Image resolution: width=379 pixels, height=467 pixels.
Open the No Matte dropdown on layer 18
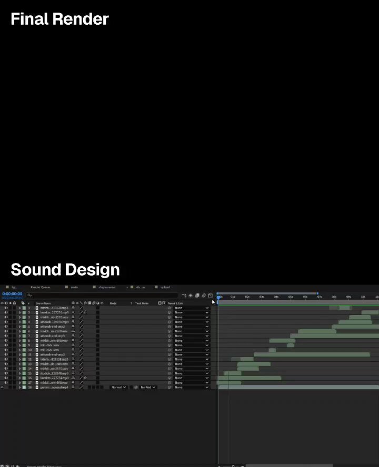click(x=148, y=387)
